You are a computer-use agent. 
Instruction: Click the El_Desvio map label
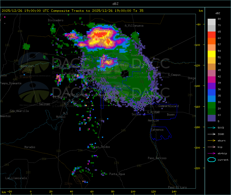[x=60, y=97]
